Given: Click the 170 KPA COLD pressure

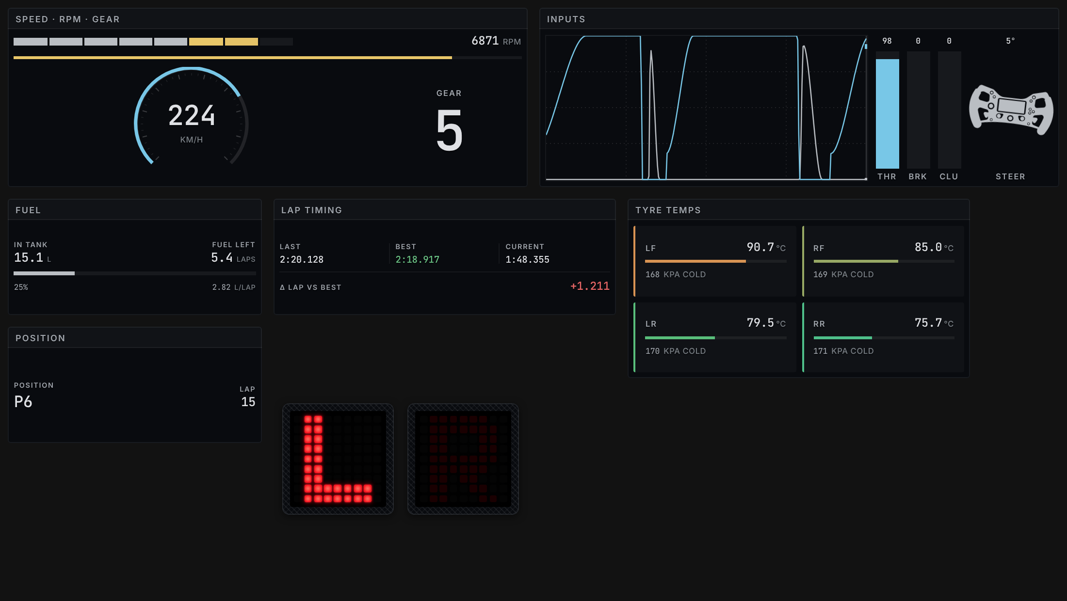Looking at the screenshot, I should (676, 351).
